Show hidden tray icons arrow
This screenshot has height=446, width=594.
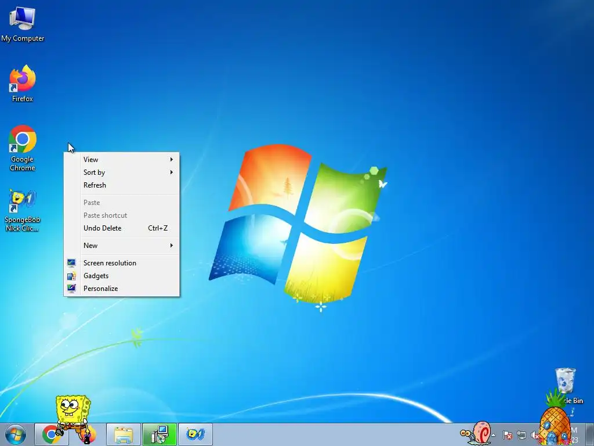click(493, 435)
